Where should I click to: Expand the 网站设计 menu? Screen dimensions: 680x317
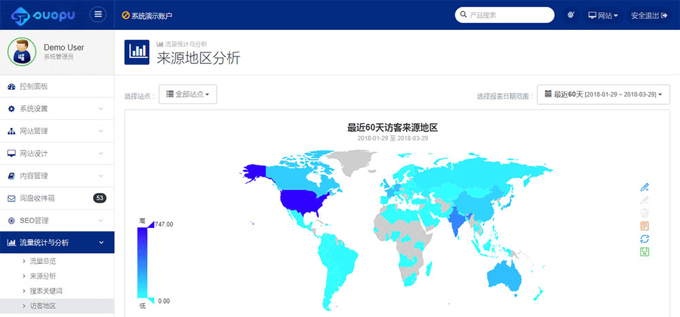click(57, 154)
